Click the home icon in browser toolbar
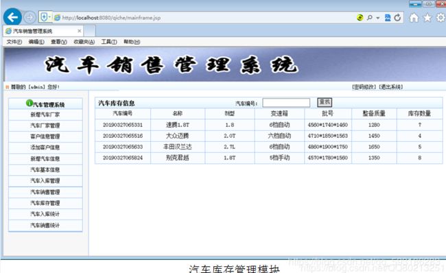 (x=414, y=18)
